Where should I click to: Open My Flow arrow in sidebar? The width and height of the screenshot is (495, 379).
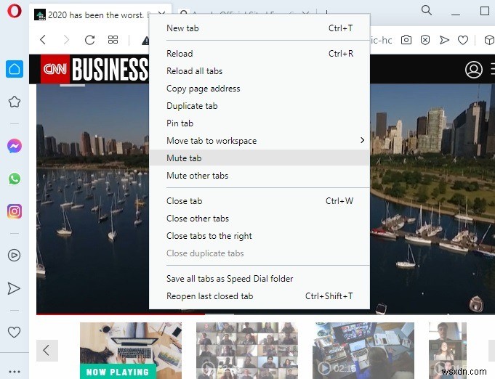[14, 288]
